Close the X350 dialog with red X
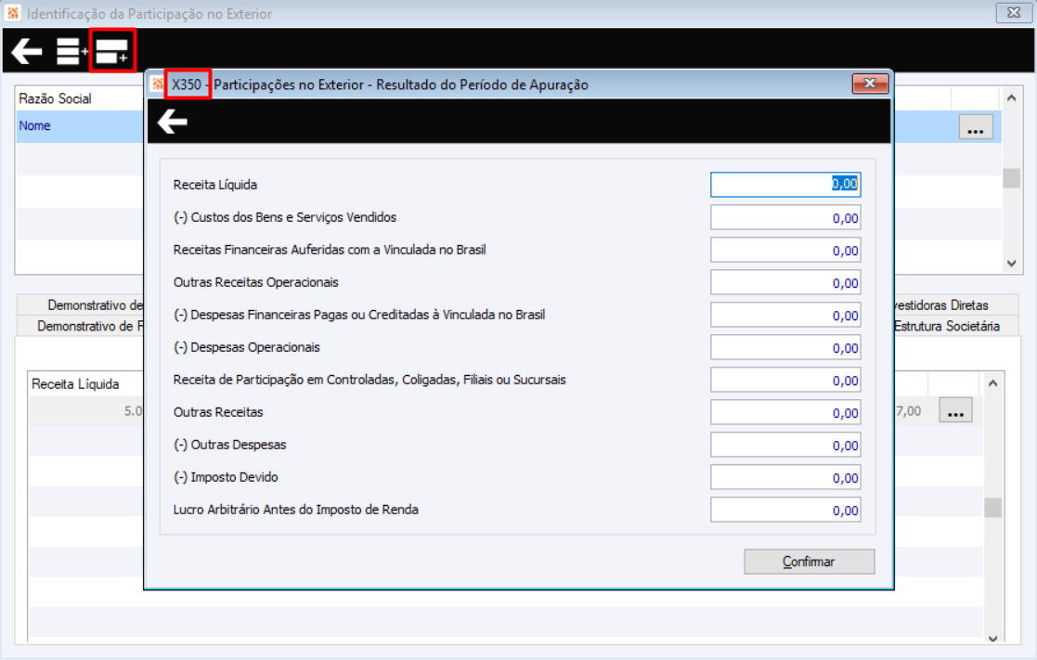The width and height of the screenshot is (1037, 660). coord(870,84)
